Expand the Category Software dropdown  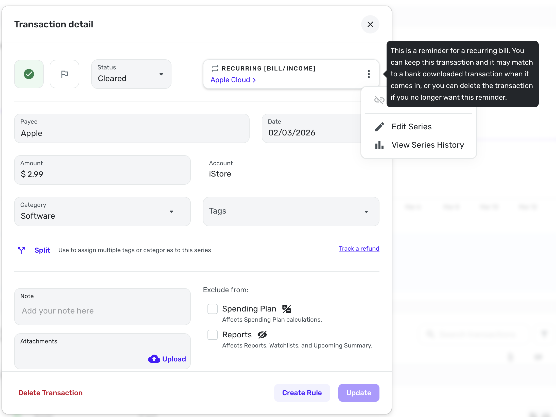(102, 212)
